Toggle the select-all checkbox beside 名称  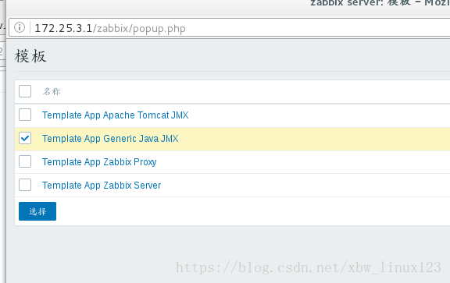[25, 91]
